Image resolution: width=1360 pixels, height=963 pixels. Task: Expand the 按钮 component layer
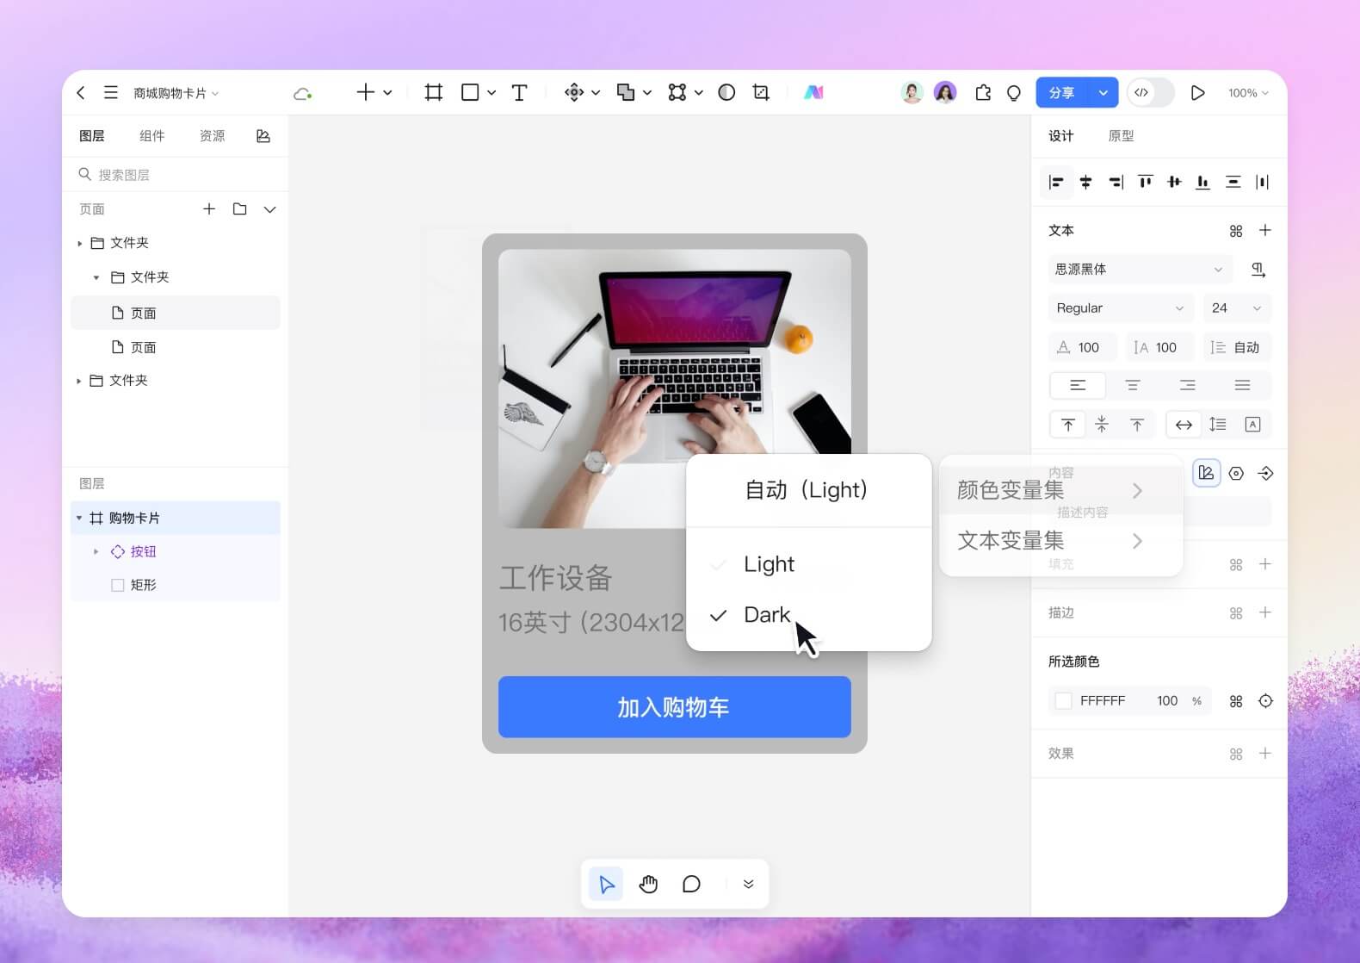(x=96, y=551)
